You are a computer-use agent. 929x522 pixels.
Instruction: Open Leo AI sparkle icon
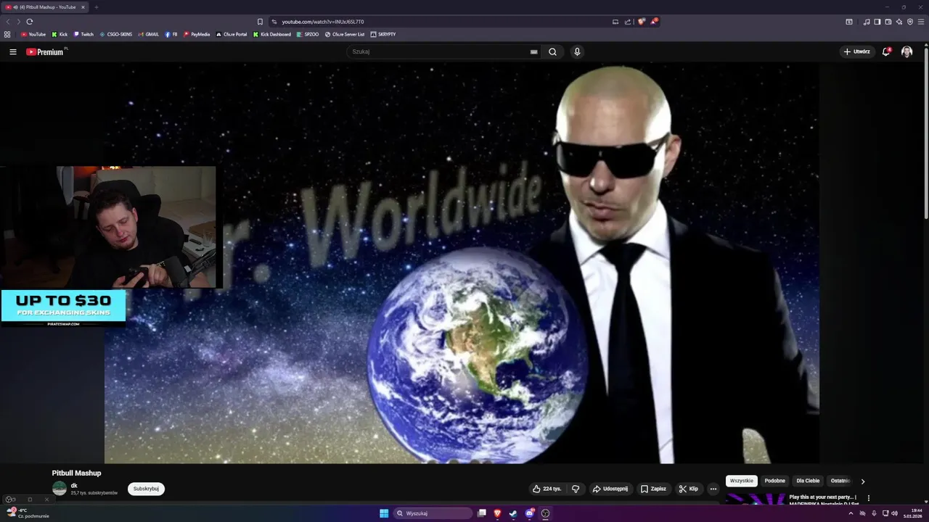(899, 22)
